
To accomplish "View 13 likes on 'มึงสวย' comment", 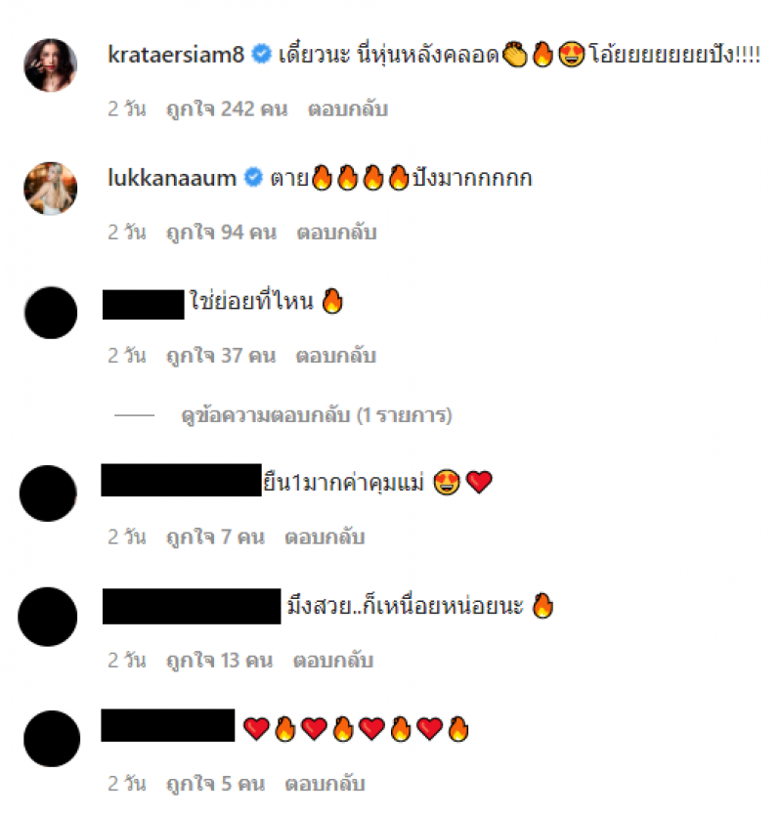I will click(x=219, y=661).
